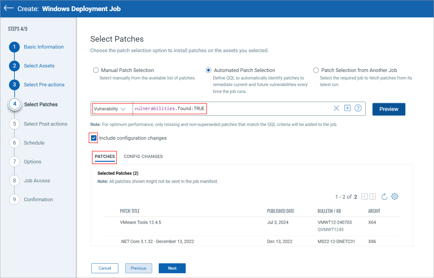Open the PATCHES tab
434x278 pixels.
point(105,157)
